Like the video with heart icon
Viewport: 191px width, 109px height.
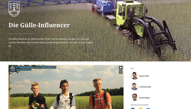(121, 68)
